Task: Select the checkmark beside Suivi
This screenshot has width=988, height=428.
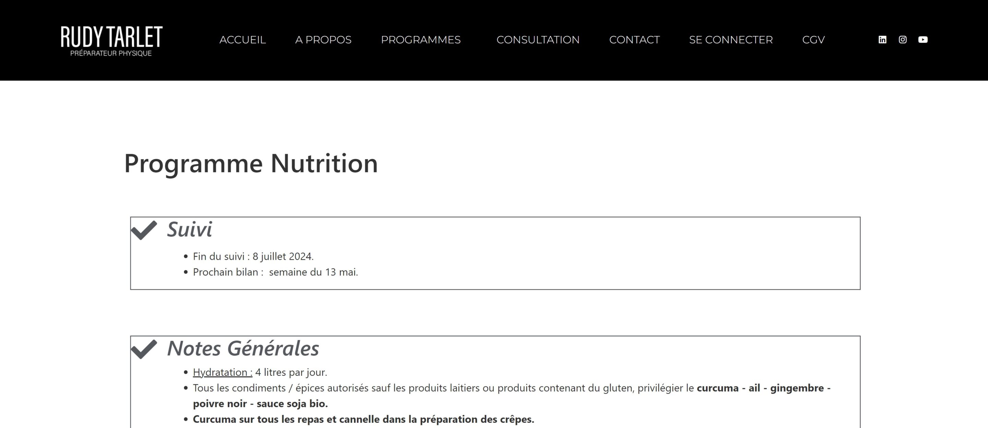Action: tap(145, 229)
